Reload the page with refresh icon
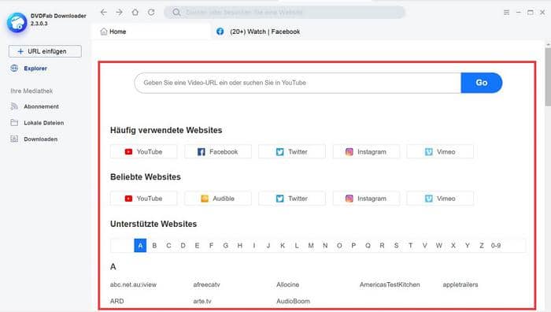 (x=151, y=13)
